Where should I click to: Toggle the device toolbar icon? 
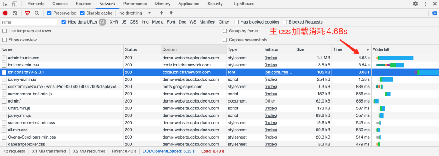click(x=14, y=4)
